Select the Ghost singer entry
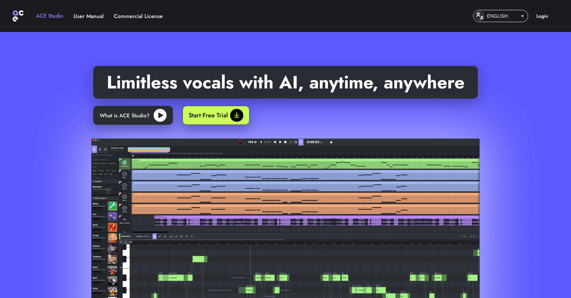 105,269
